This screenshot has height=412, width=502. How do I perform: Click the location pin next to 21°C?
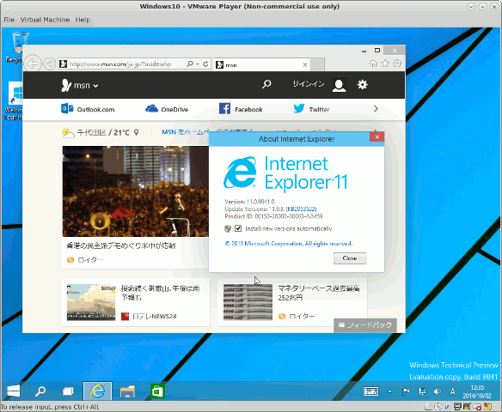[136, 132]
